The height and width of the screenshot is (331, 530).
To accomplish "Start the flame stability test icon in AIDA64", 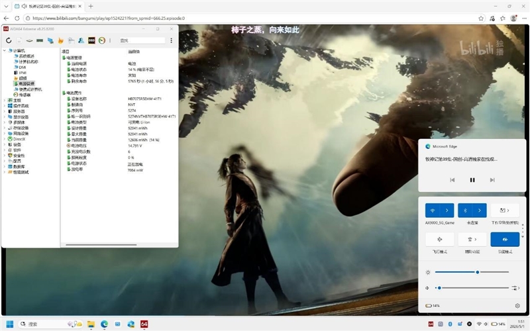I will (x=60, y=40).
